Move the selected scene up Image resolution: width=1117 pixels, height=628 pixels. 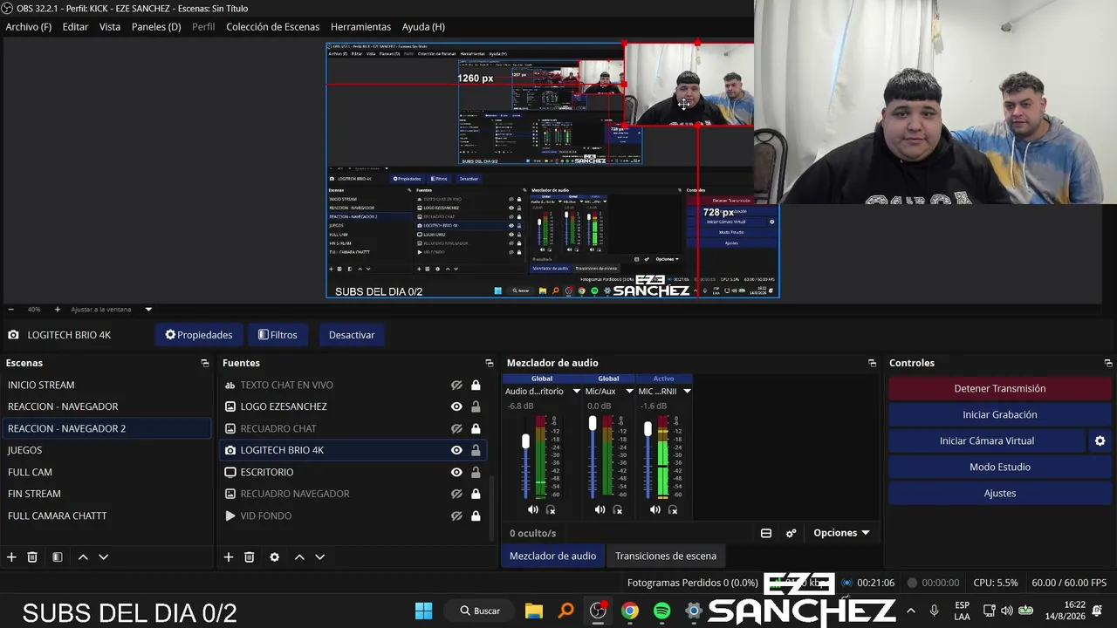pyautogui.click(x=83, y=556)
